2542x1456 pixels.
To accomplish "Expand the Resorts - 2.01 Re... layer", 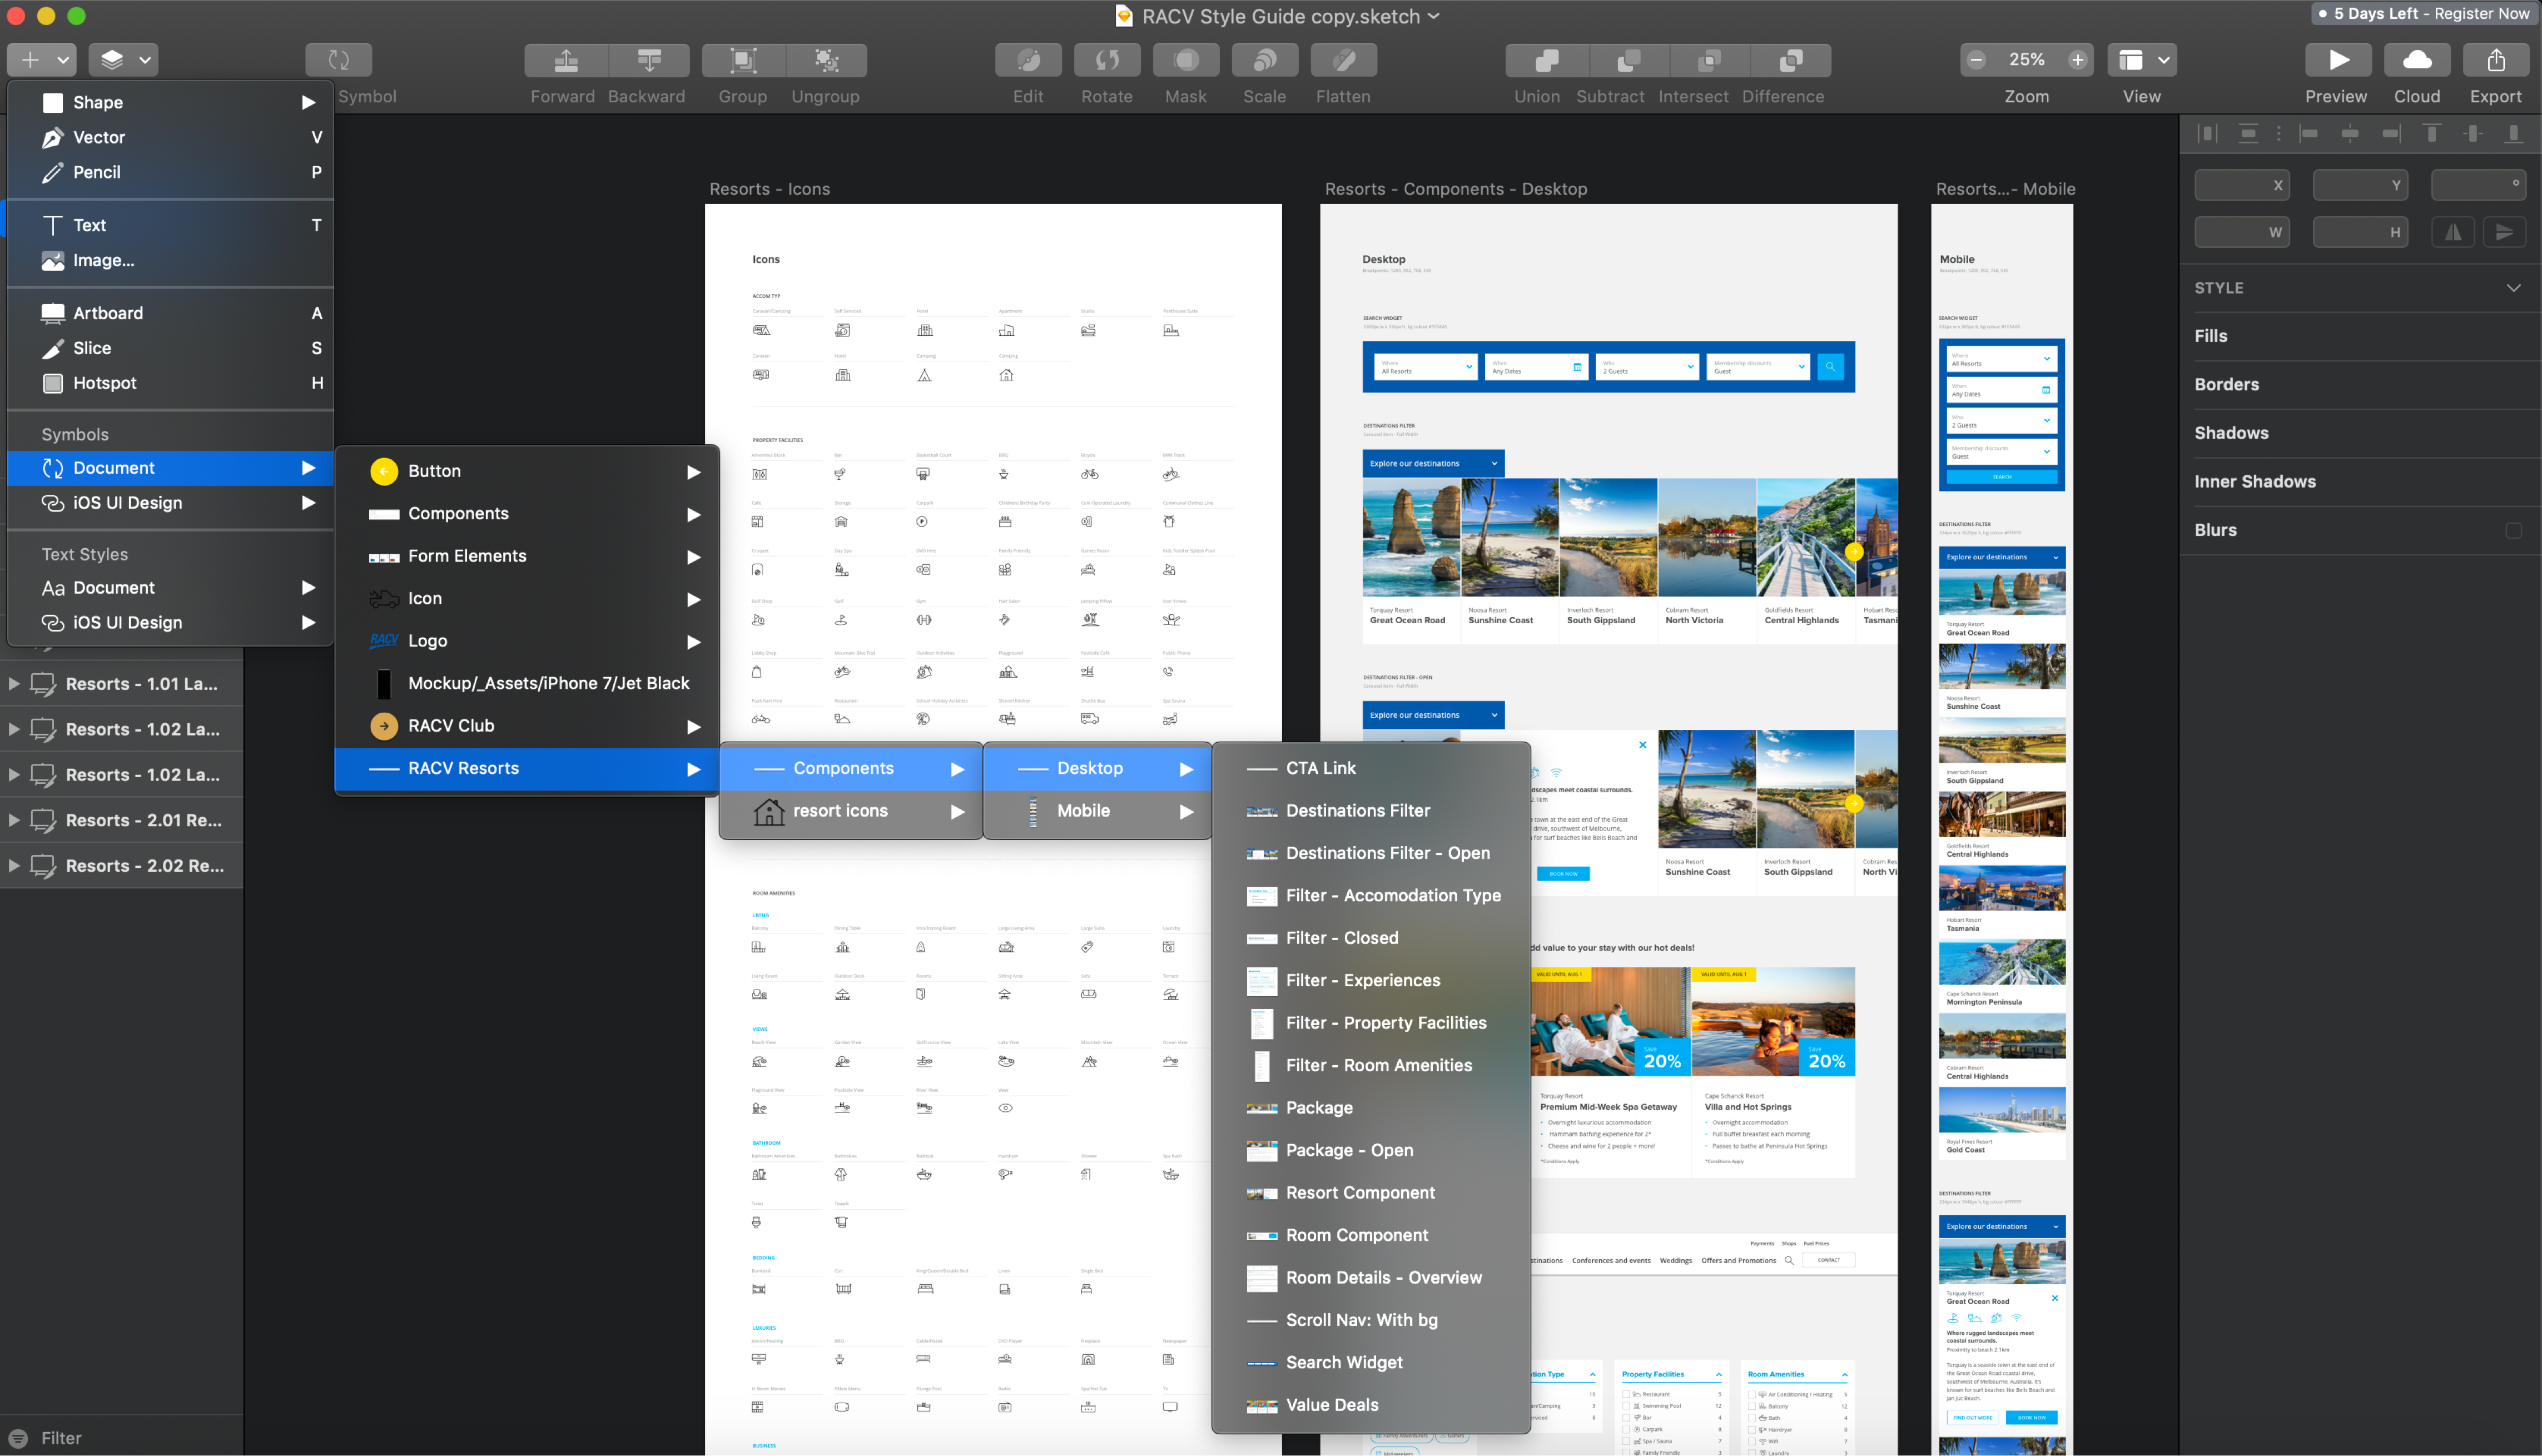I will click(x=14, y=820).
